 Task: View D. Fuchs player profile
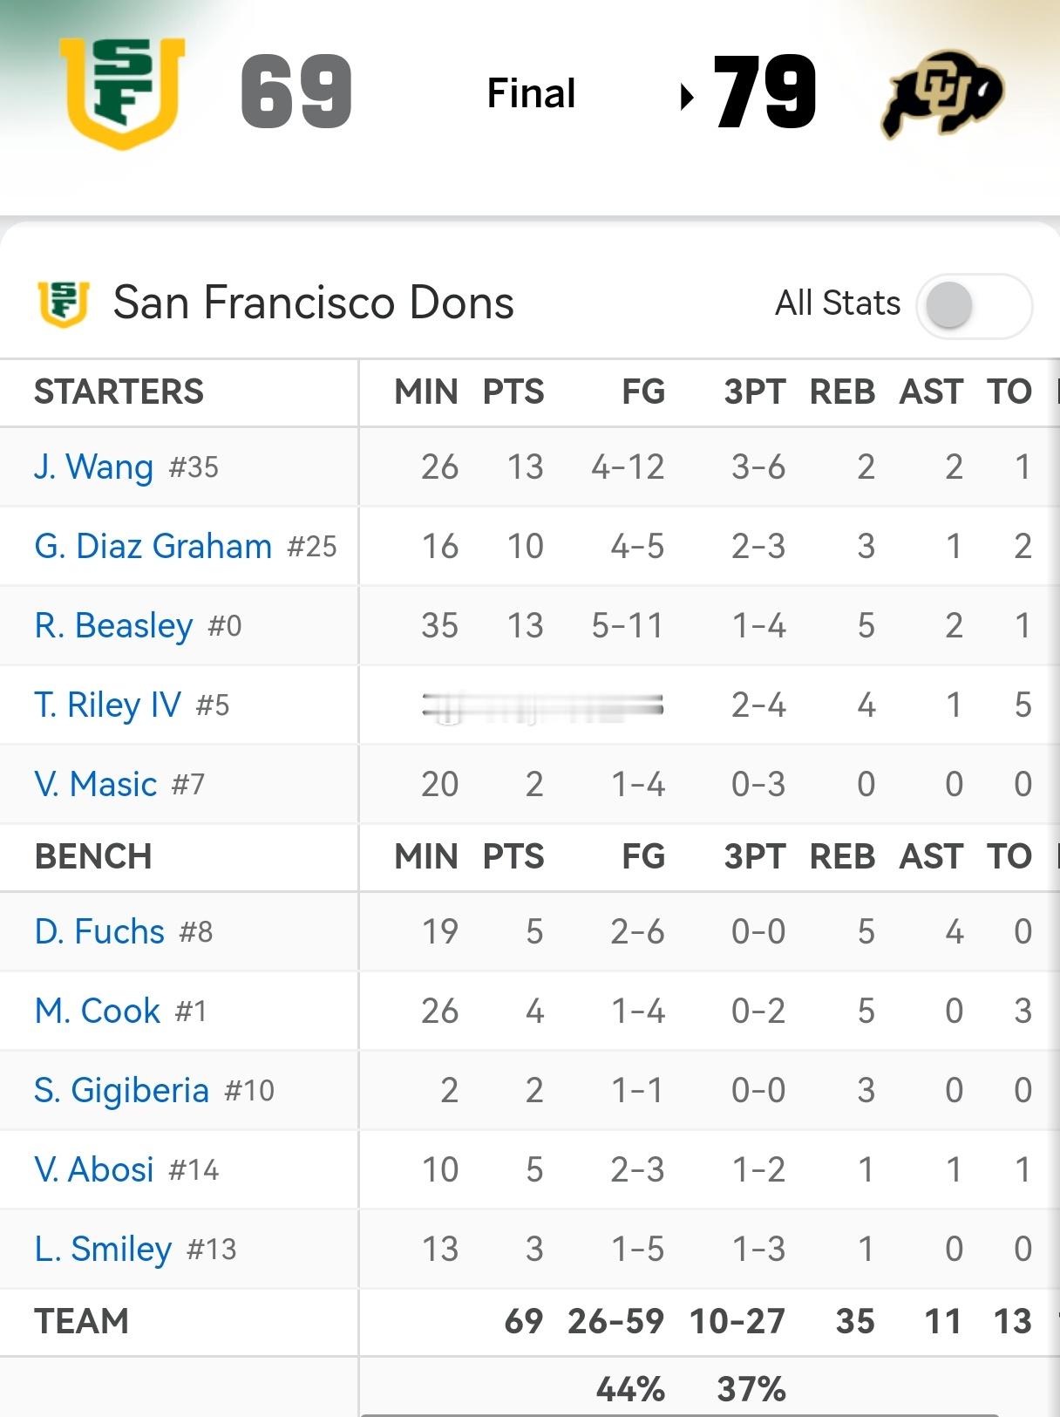click(99, 932)
